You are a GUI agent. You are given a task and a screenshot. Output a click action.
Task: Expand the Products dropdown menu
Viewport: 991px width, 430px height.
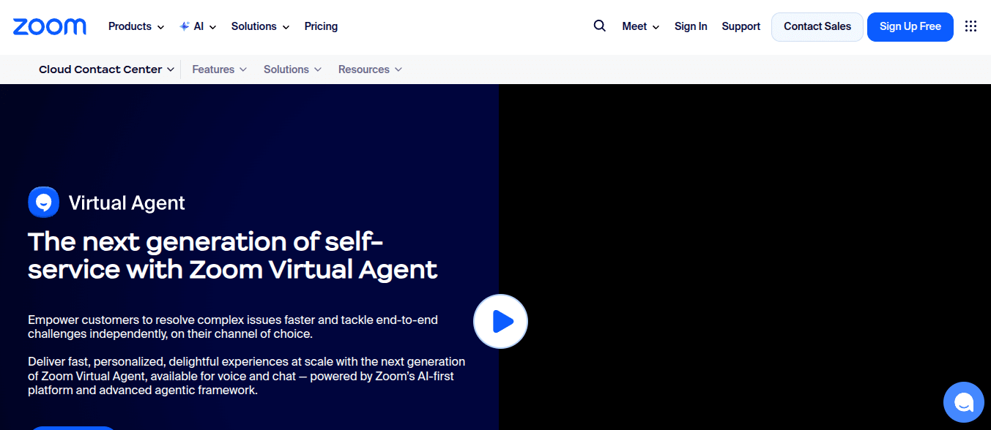(136, 26)
